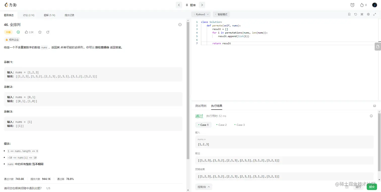
Task: Share the problem via share icon
Action: 48,32
